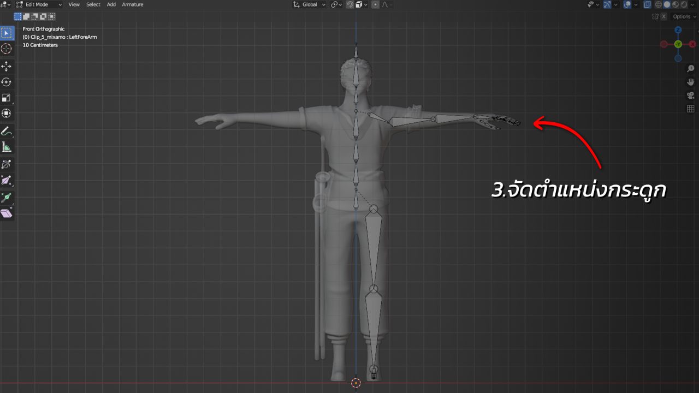Click the hand icon to pan view
699x393 pixels.
pos(690,82)
